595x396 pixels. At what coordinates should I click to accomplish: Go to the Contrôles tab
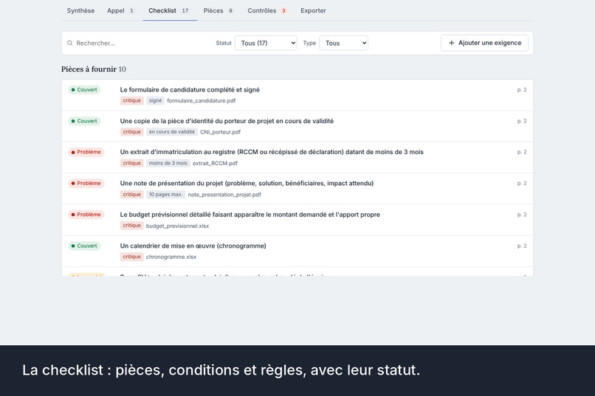pyautogui.click(x=267, y=10)
